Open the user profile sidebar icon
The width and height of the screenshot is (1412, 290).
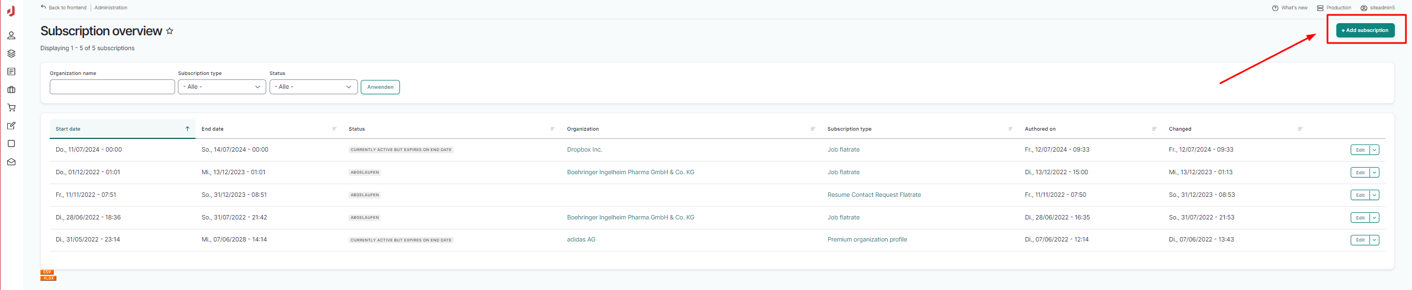11,36
